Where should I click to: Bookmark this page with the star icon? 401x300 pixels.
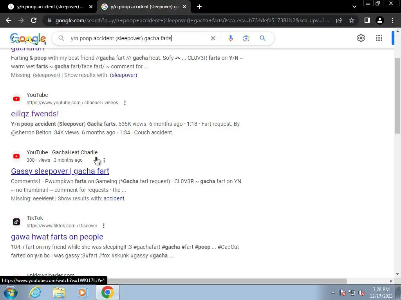point(352,20)
